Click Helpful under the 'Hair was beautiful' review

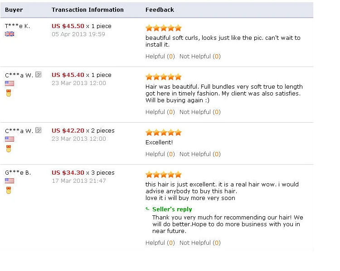click(160, 112)
